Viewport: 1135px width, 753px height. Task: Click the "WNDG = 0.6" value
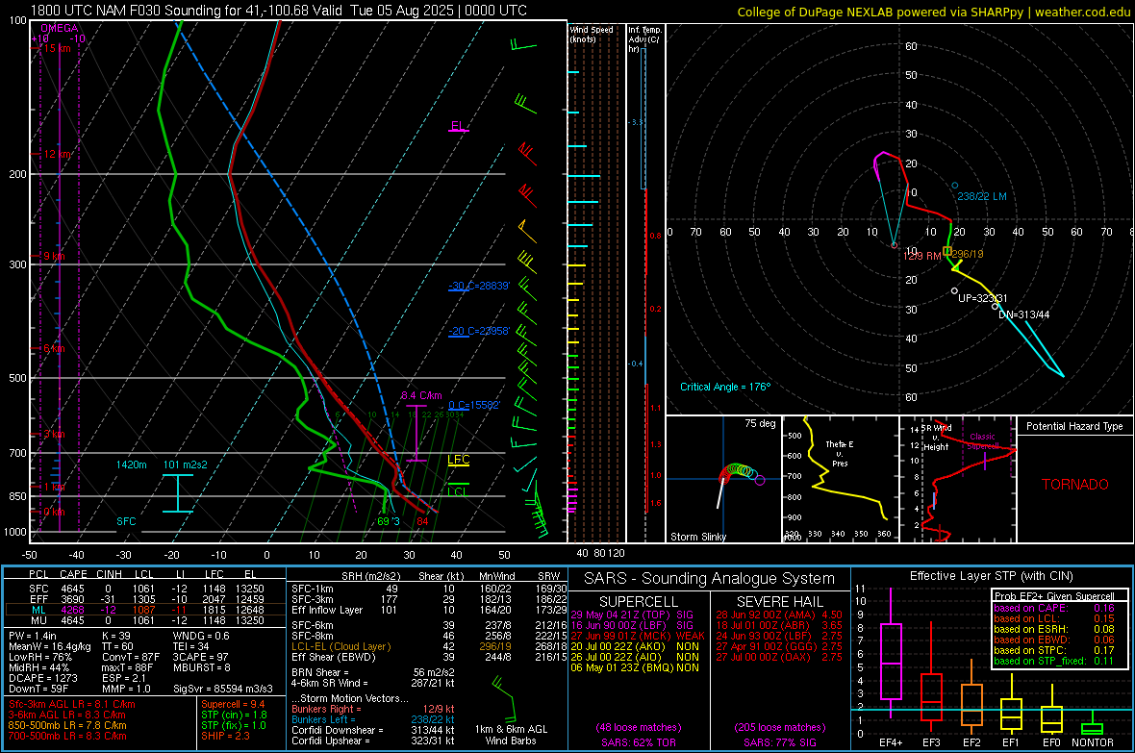coord(201,636)
